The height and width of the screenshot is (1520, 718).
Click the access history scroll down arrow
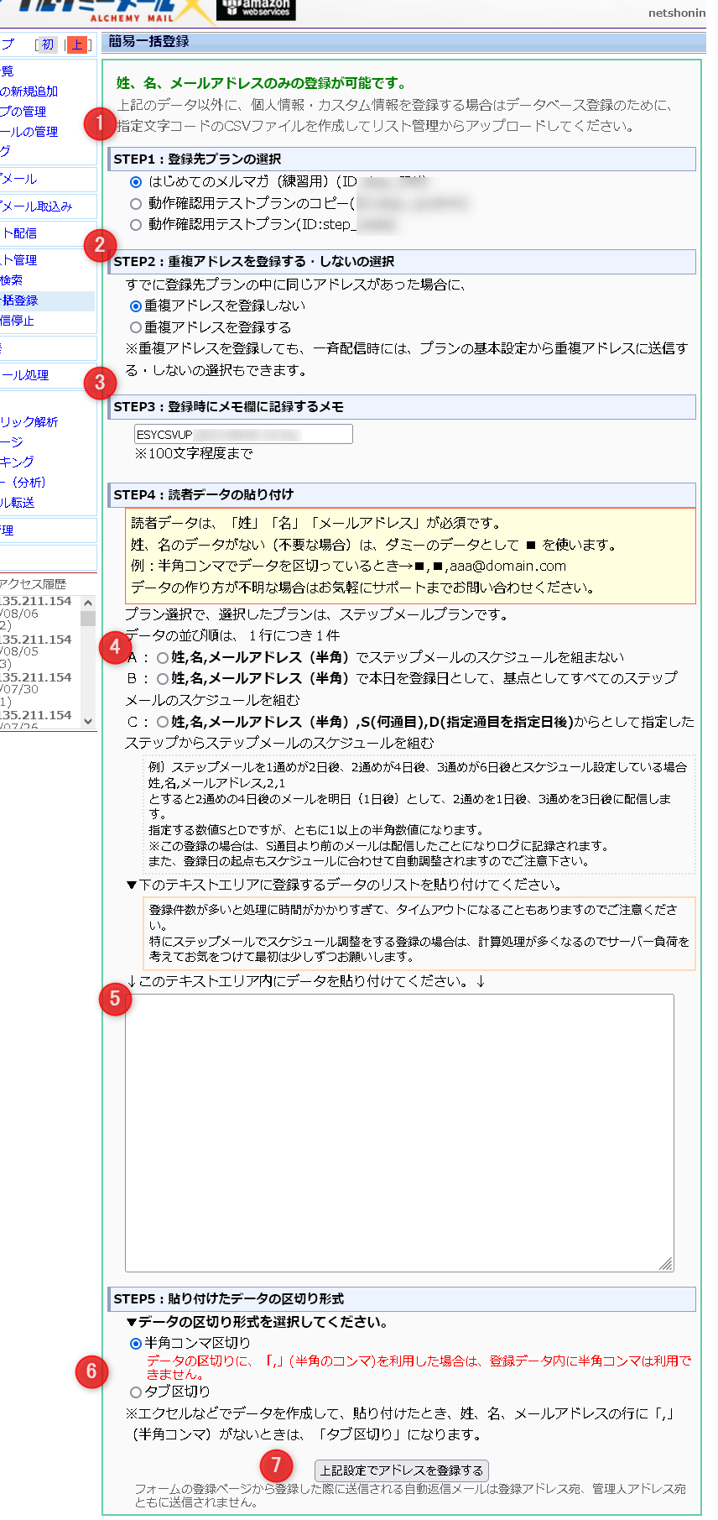tap(88, 721)
